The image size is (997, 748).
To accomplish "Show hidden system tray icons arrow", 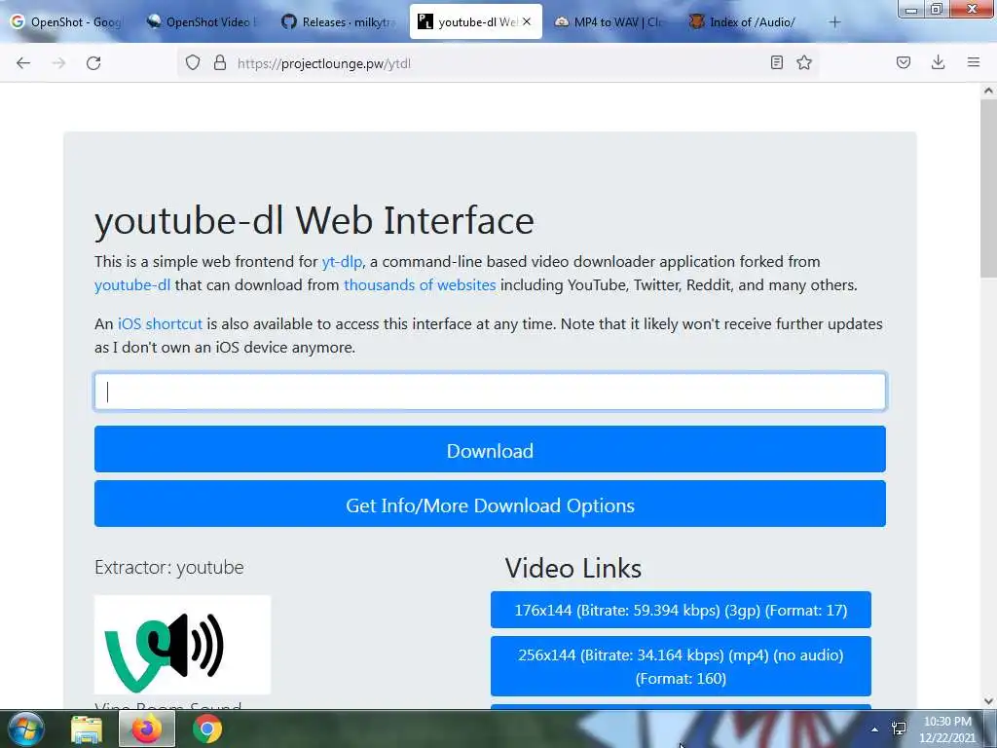I will [x=875, y=729].
